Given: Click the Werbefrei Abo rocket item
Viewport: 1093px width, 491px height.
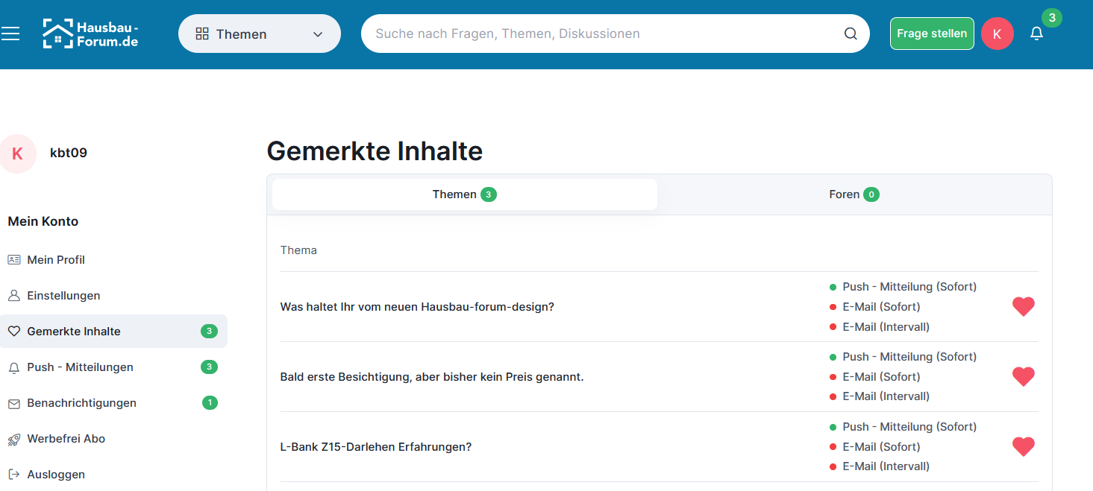Looking at the screenshot, I should [66, 439].
